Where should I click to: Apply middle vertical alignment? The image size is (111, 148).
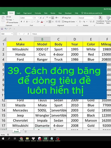pos(50,18)
